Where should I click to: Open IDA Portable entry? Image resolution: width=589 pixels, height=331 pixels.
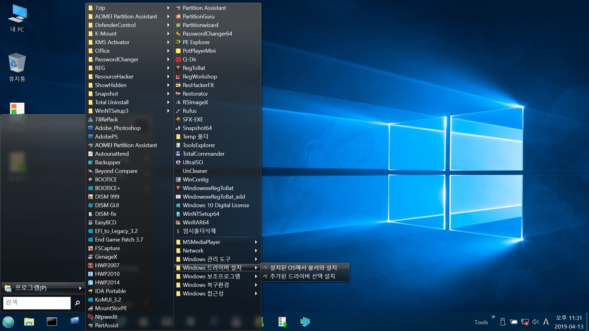(129, 291)
